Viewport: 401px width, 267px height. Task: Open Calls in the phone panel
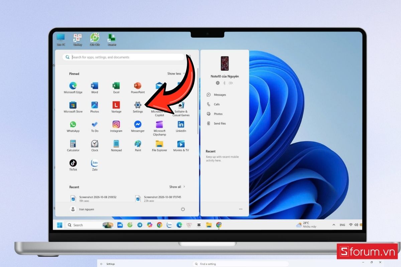(x=214, y=104)
